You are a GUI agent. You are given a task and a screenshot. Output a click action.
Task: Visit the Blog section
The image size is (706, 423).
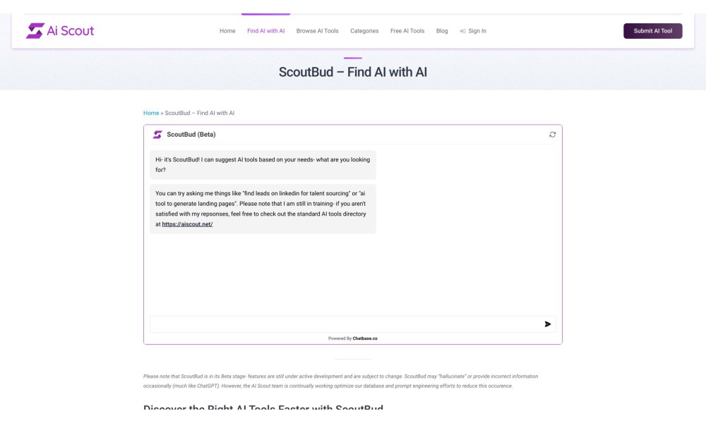coord(442,31)
